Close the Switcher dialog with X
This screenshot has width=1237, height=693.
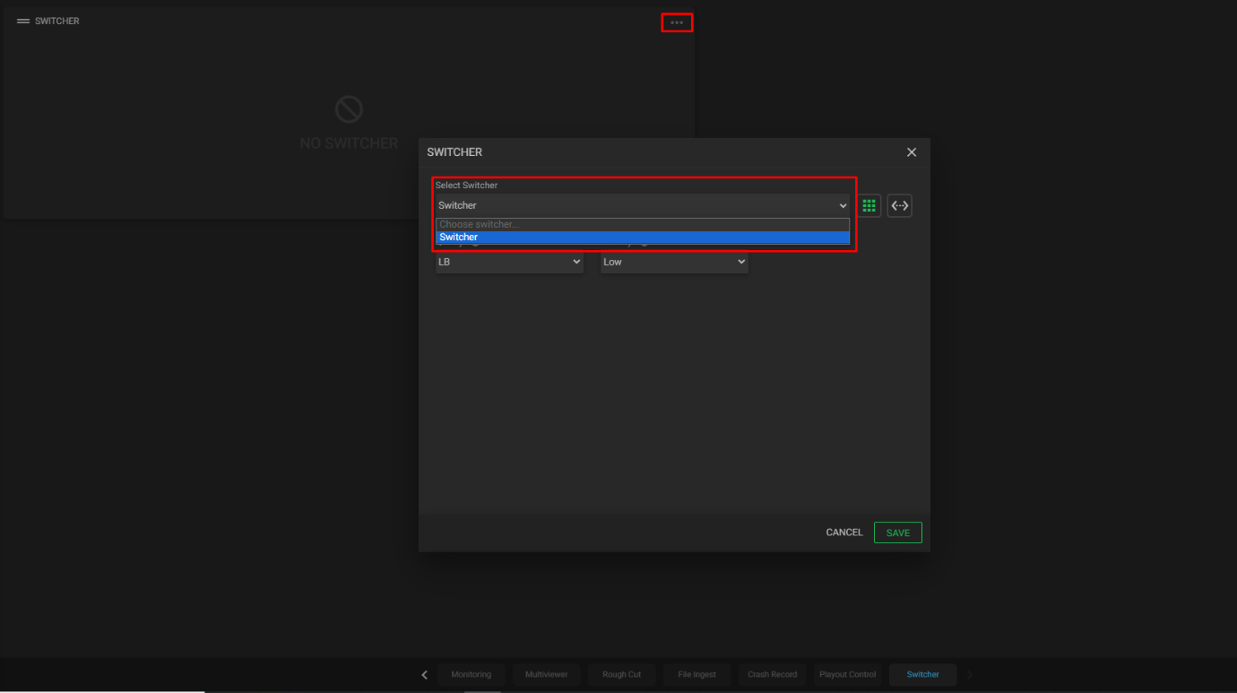[912, 152]
